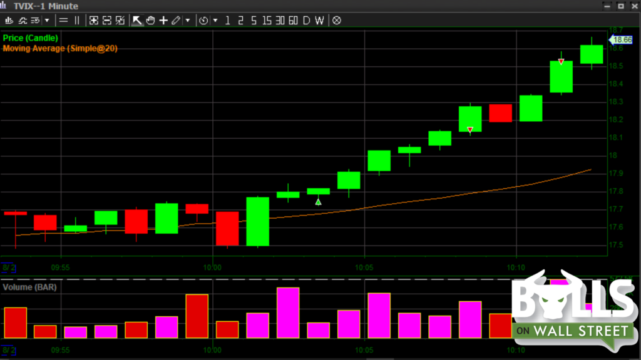The height and width of the screenshot is (360, 641).
Task: Switch to the 5 minute time frame
Action: (254, 21)
